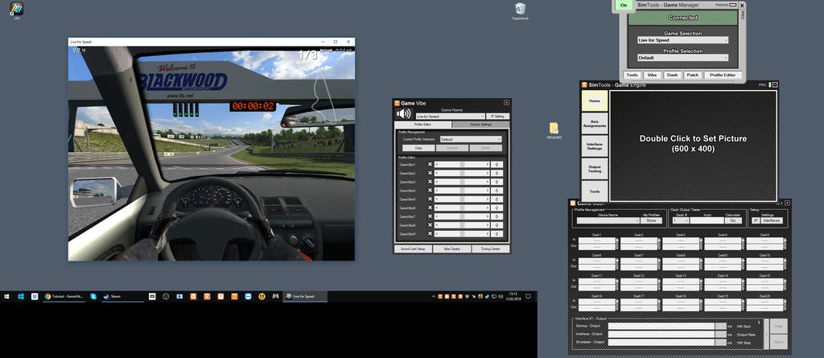Copy the current Game Vibe profile

click(x=418, y=148)
